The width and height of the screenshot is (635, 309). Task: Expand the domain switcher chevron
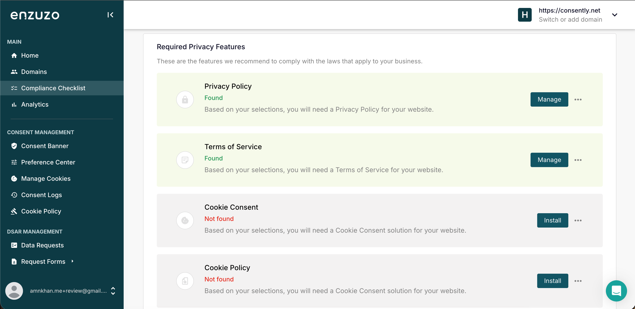[x=615, y=15]
